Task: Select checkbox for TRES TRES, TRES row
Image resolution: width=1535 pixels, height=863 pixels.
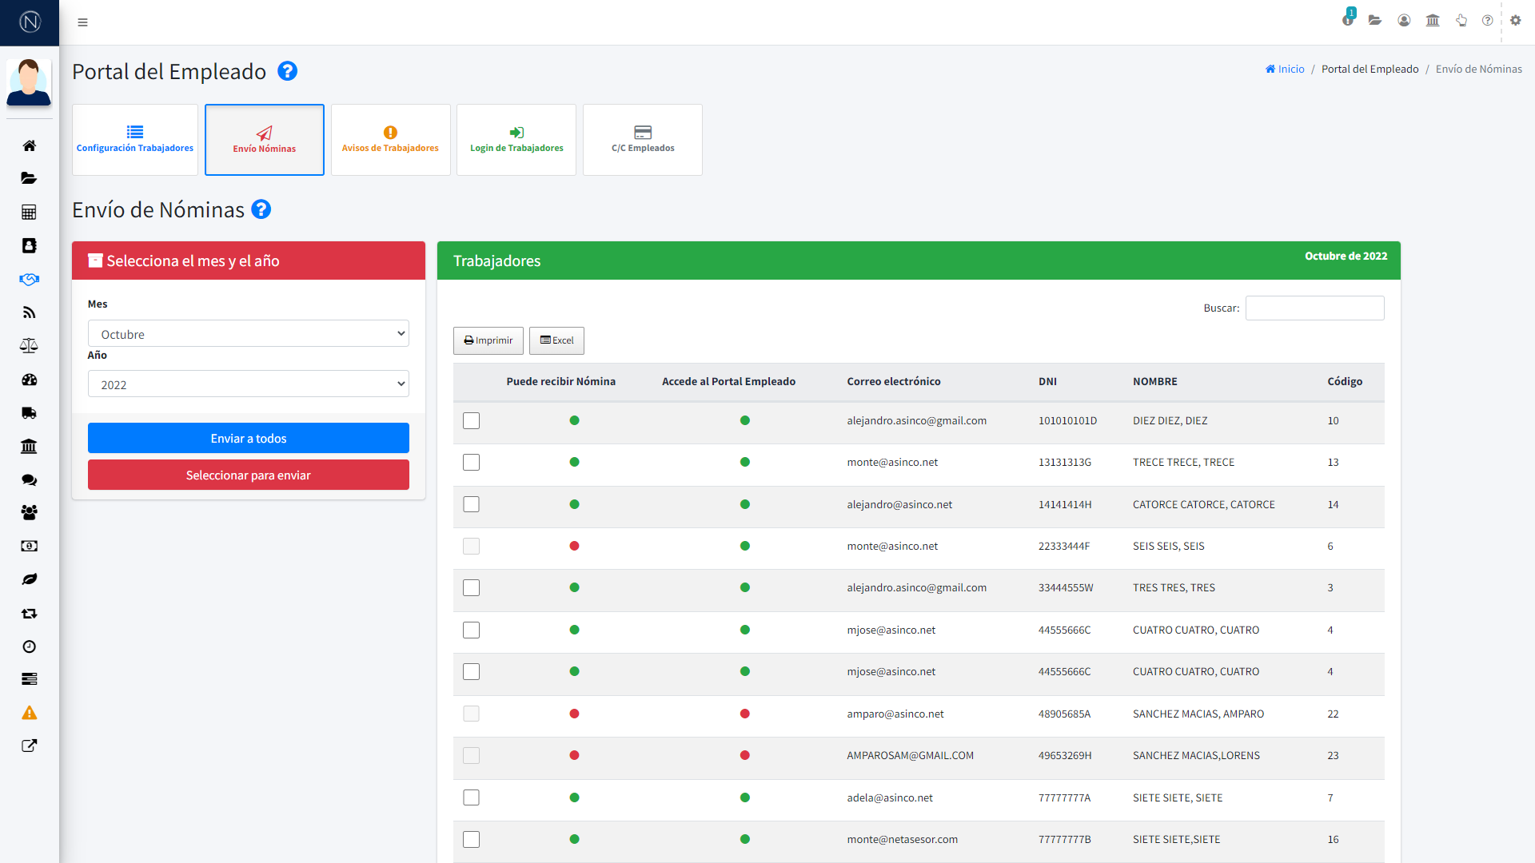Action: 471,588
